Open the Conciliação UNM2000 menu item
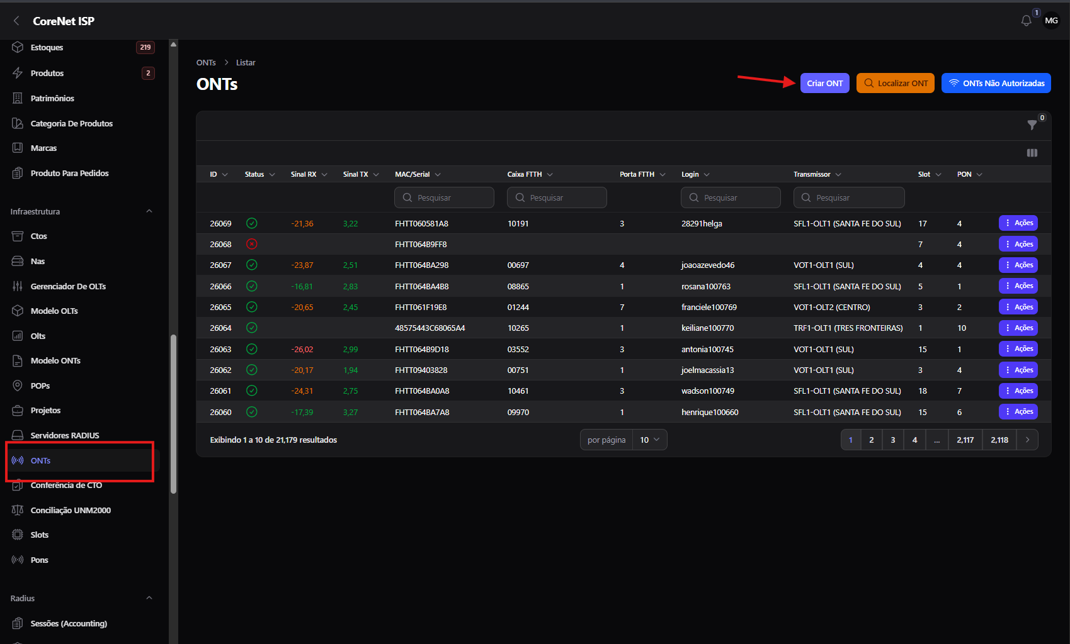Viewport: 1070px width, 644px height. [71, 510]
